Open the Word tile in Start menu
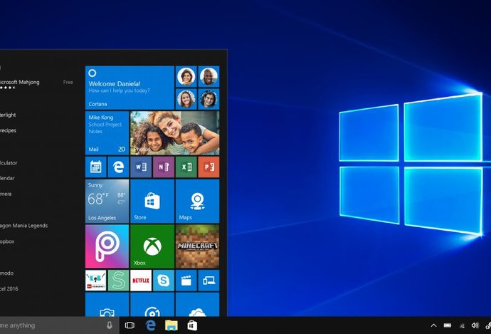 (140, 167)
